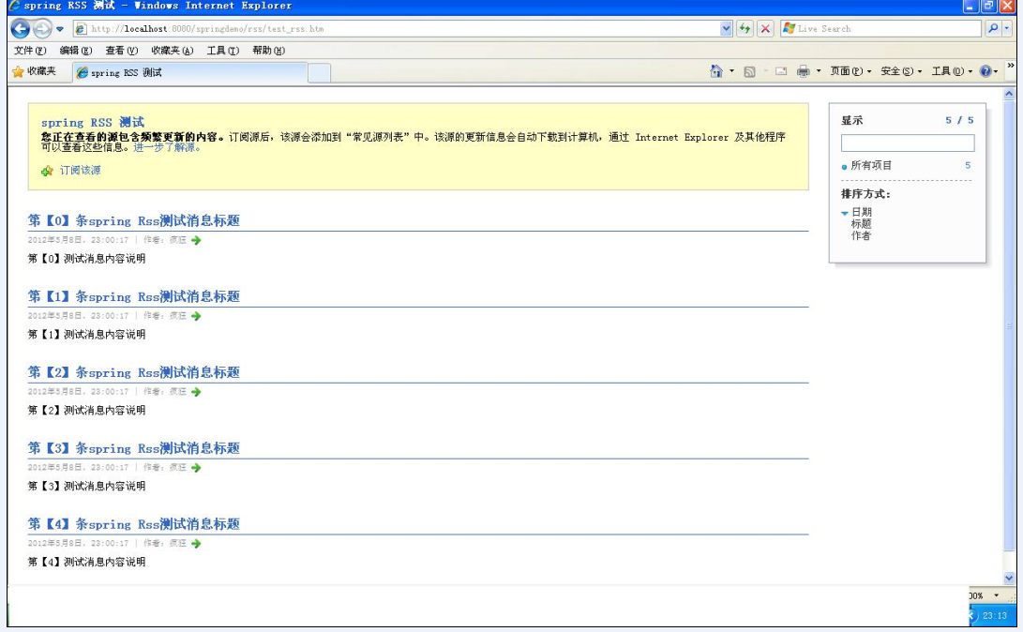This screenshot has width=1023, height=632.
Task: Open the 收藏夹 favorites star button
Action: 35,72
